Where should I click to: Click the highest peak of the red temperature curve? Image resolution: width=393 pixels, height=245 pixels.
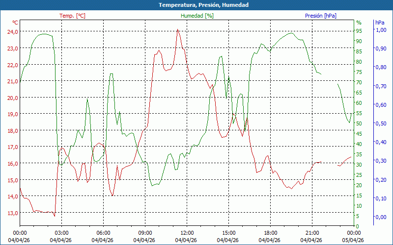(x=178, y=30)
